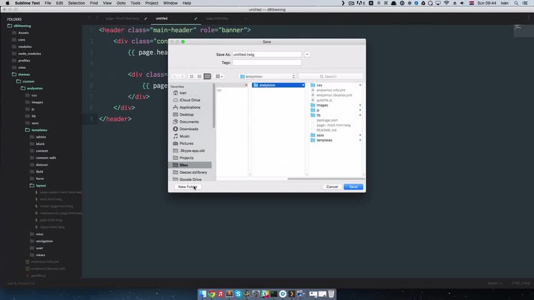
Task: Open the Wi-Fi status menu
Action: (x=446, y=3)
